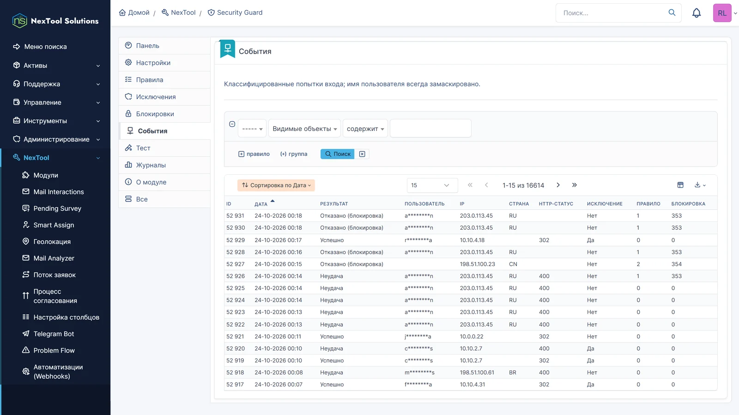Screen dimensions: 739x415
Task: Jump to the last page arrow
Action: 575,185
